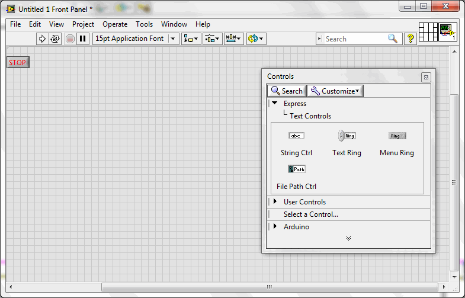This screenshot has width=465, height=298.
Task: Open the Project menu
Action: click(83, 24)
